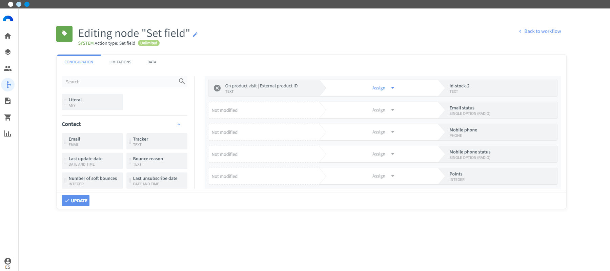
Task: Follow the Back to workflow link
Action: pyautogui.click(x=540, y=31)
